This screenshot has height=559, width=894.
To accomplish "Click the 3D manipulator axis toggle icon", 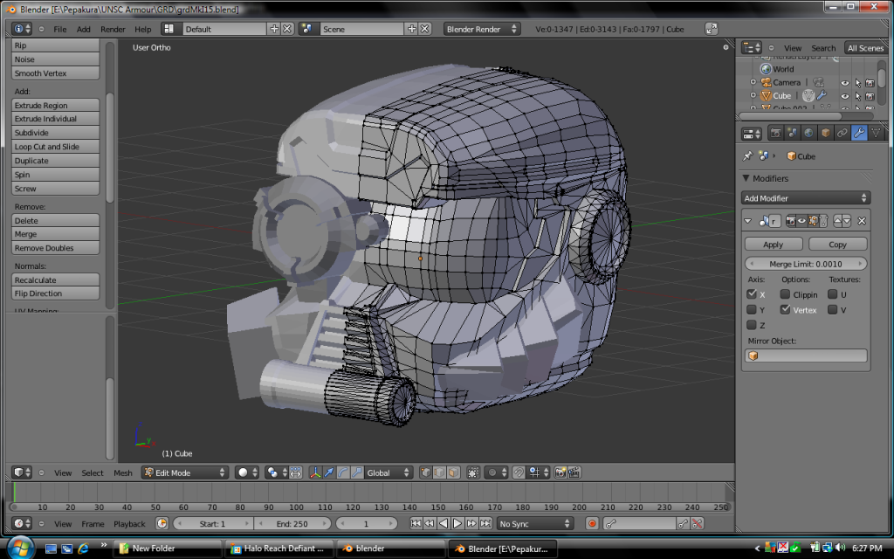I will [x=314, y=473].
